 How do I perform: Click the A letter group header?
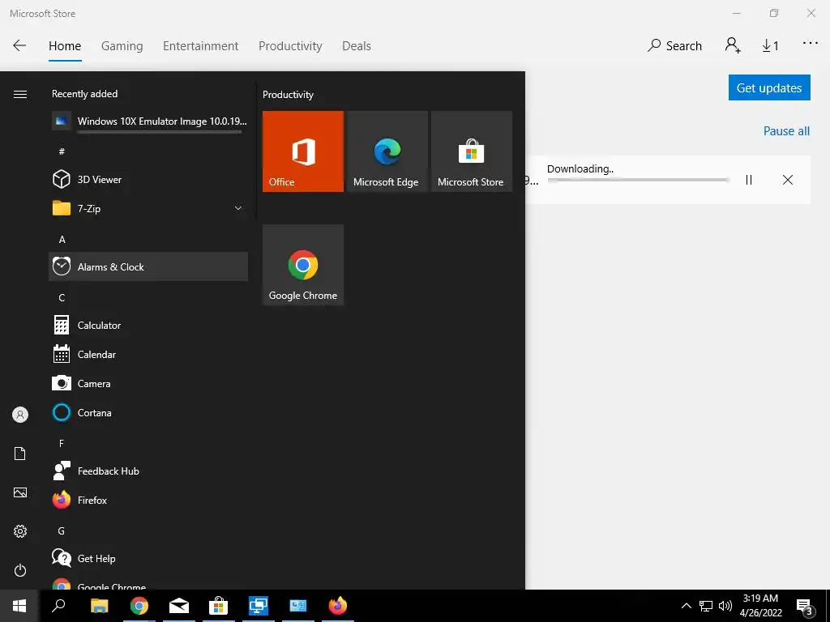(62, 239)
